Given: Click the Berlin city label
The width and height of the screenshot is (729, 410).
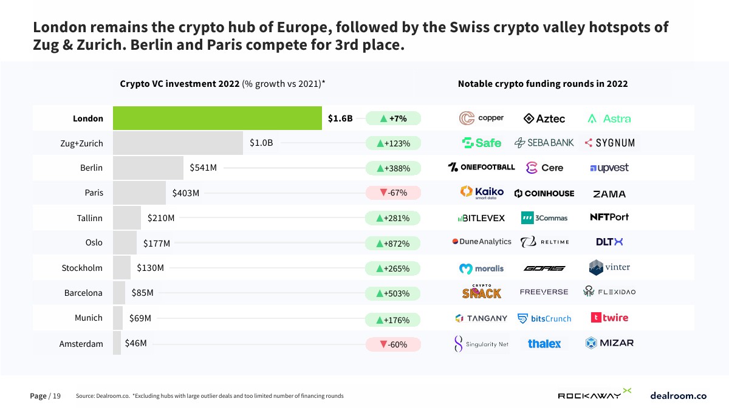Looking at the screenshot, I should 91,168.
